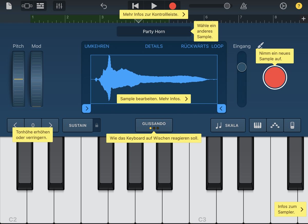308x224 pixels.
Task: Adjust the Eingang input level slider
Action: click(x=242, y=67)
